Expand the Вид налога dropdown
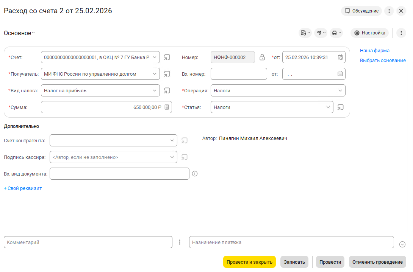Screen dimensions: 413x272 click(155, 91)
